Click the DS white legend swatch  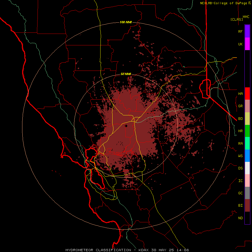pos(247,168)
